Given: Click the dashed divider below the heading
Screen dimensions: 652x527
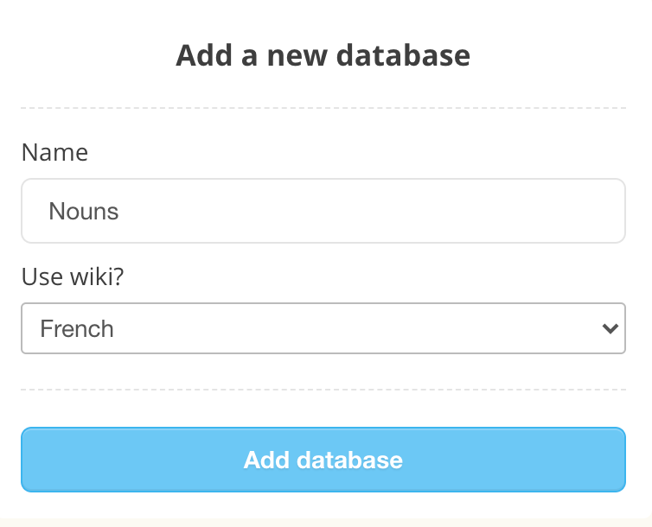Looking at the screenshot, I should click(323, 108).
